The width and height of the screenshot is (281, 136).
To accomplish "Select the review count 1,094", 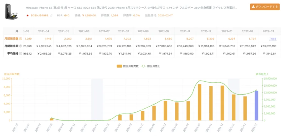I will (x=114, y=16).
